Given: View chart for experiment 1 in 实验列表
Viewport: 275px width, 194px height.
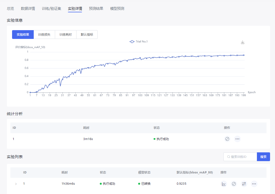Looking at the screenshot, I should point(224,184).
